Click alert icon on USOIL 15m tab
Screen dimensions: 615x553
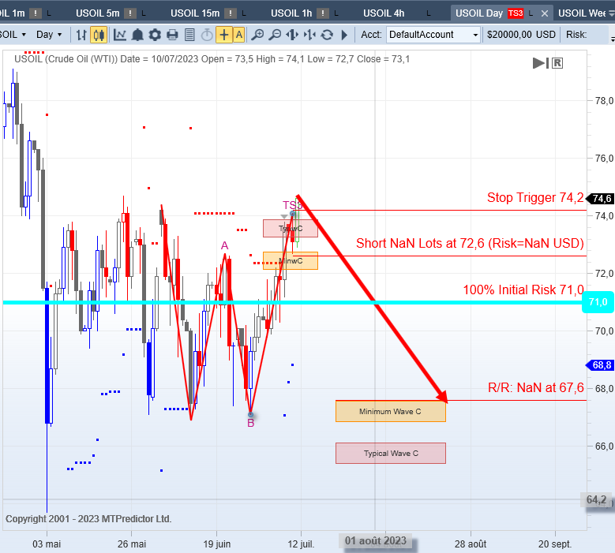[231, 13]
